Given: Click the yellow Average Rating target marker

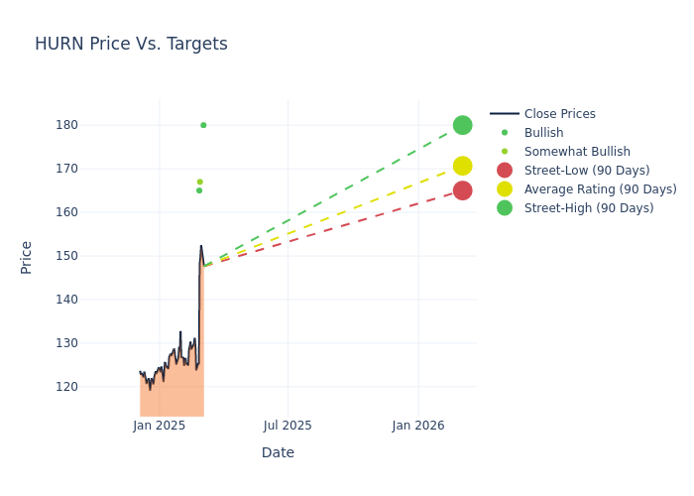Looking at the screenshot, I should (462, 167).
